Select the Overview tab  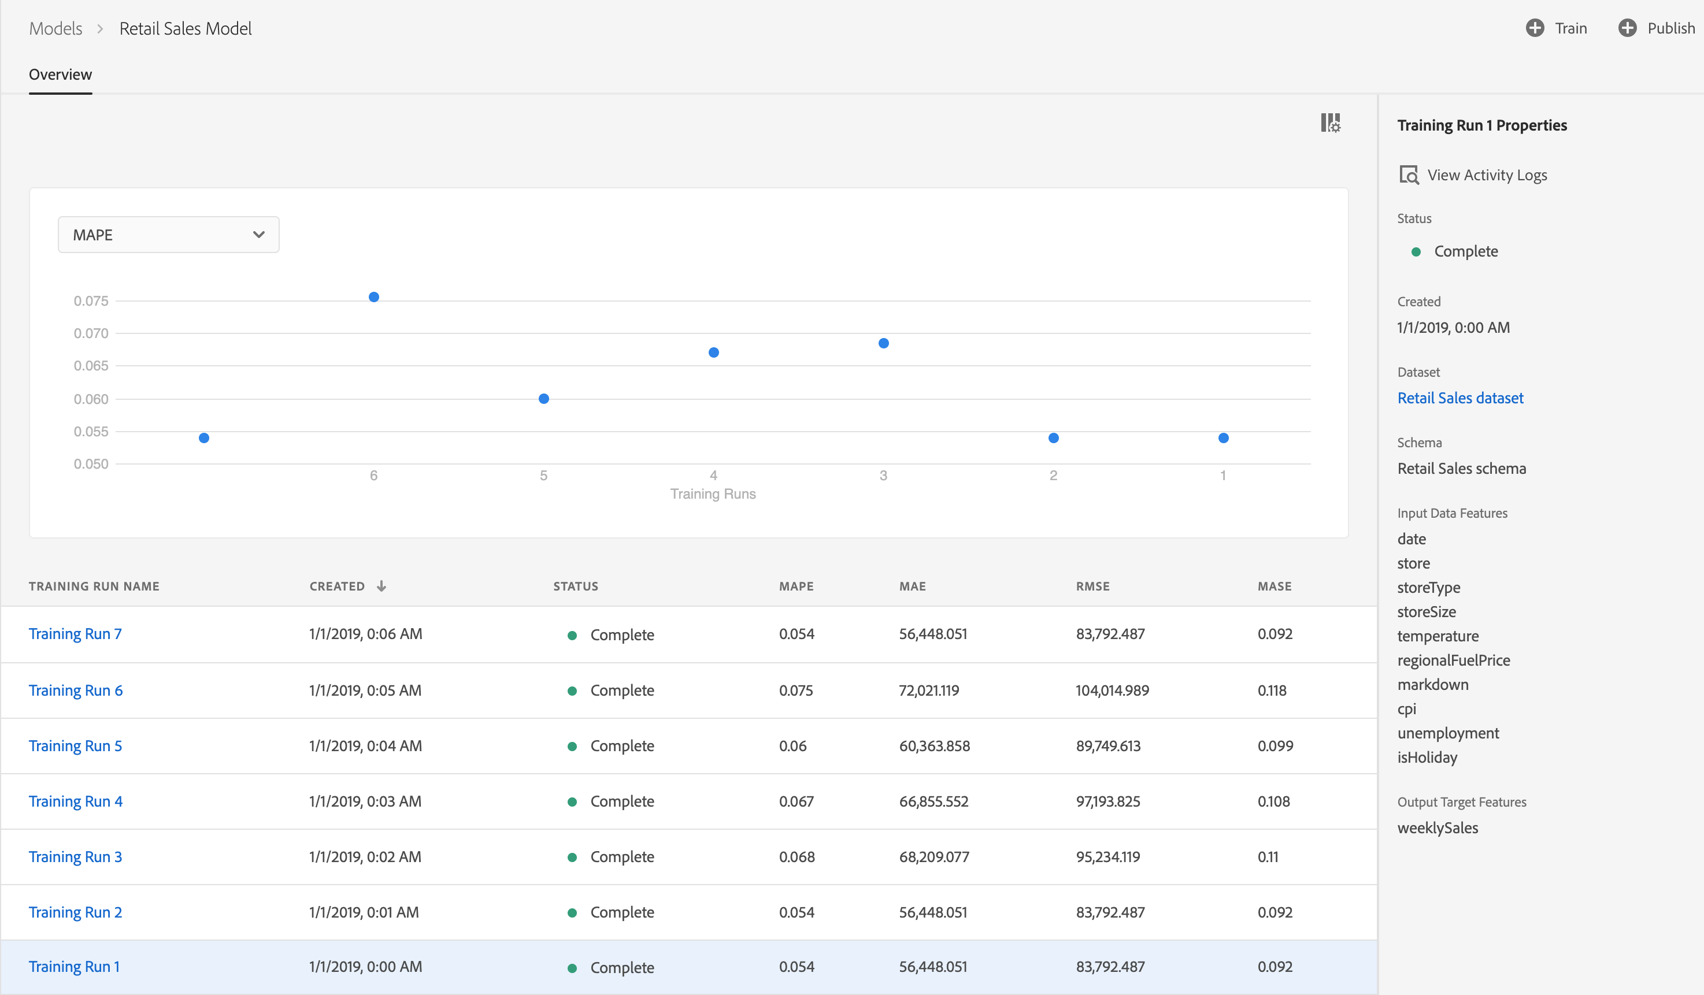(60, 75)
